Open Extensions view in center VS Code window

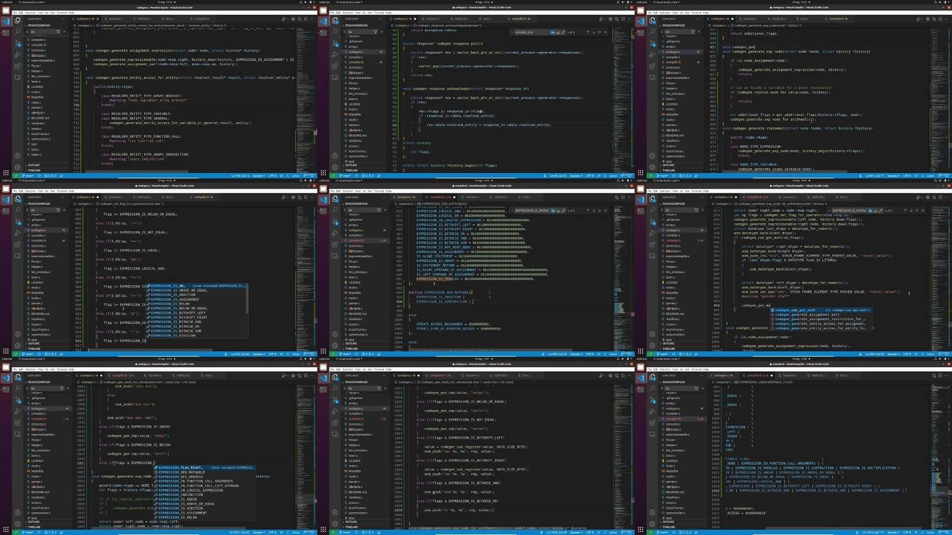335,243
